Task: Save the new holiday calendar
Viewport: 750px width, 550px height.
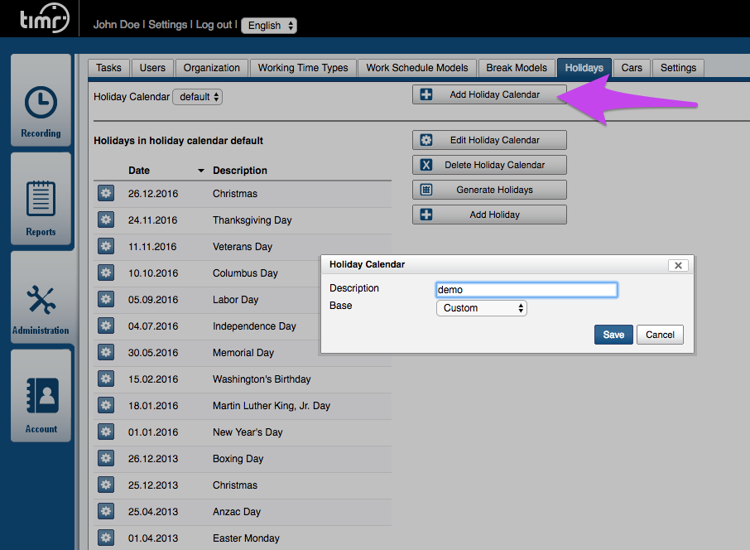Action: (x=613, y=335)
